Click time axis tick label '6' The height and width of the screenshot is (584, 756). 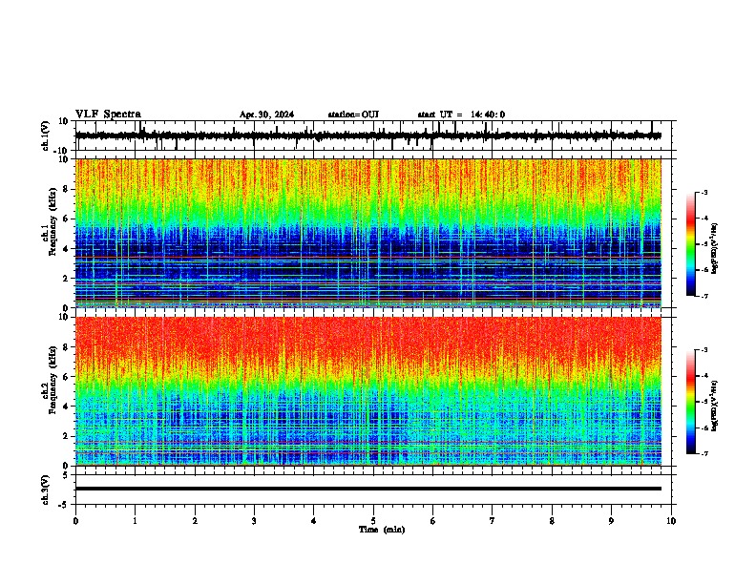tap(433, 521)
